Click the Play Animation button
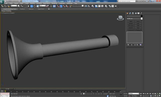The height and width of the screenshot is (97, 161). pyautogui.click(x=145, y=94)
